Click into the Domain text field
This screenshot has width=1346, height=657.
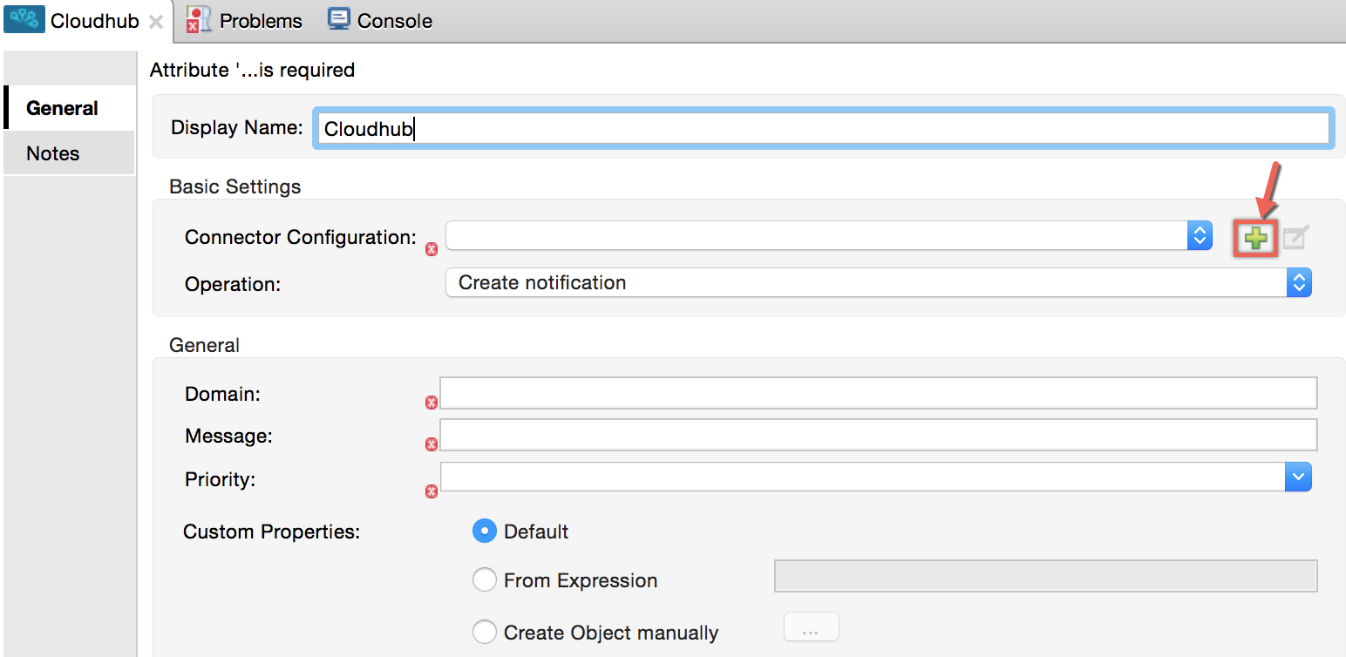(x=878, y=394)
